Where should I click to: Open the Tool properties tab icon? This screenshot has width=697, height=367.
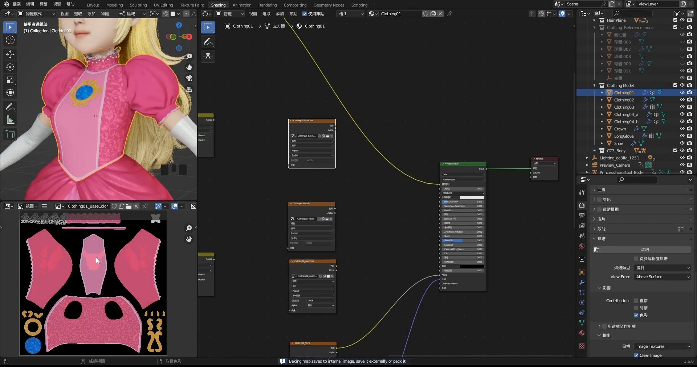click(582, 192)
